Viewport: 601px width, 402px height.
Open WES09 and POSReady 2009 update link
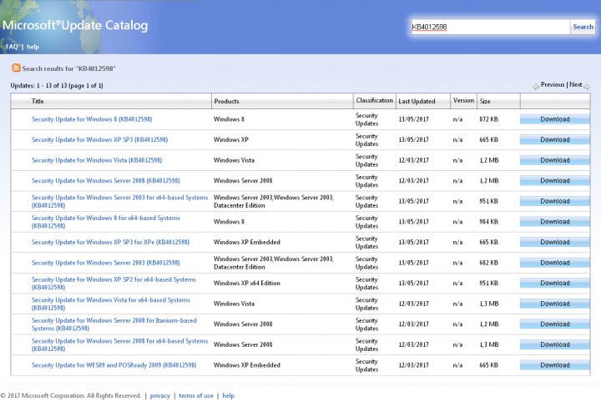point(114,365)
